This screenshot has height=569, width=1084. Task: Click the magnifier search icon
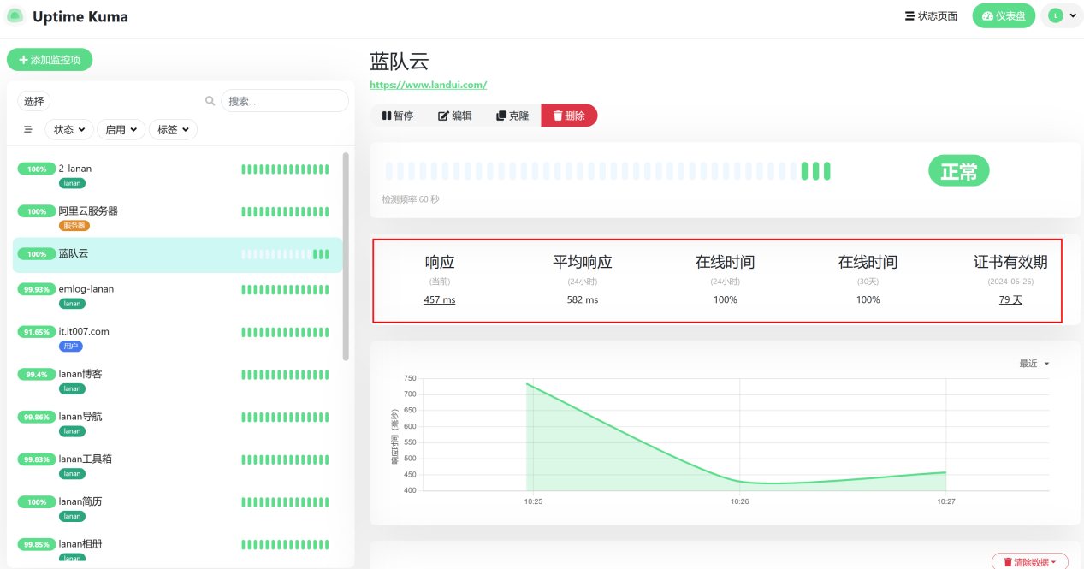(x=210, y=101)
